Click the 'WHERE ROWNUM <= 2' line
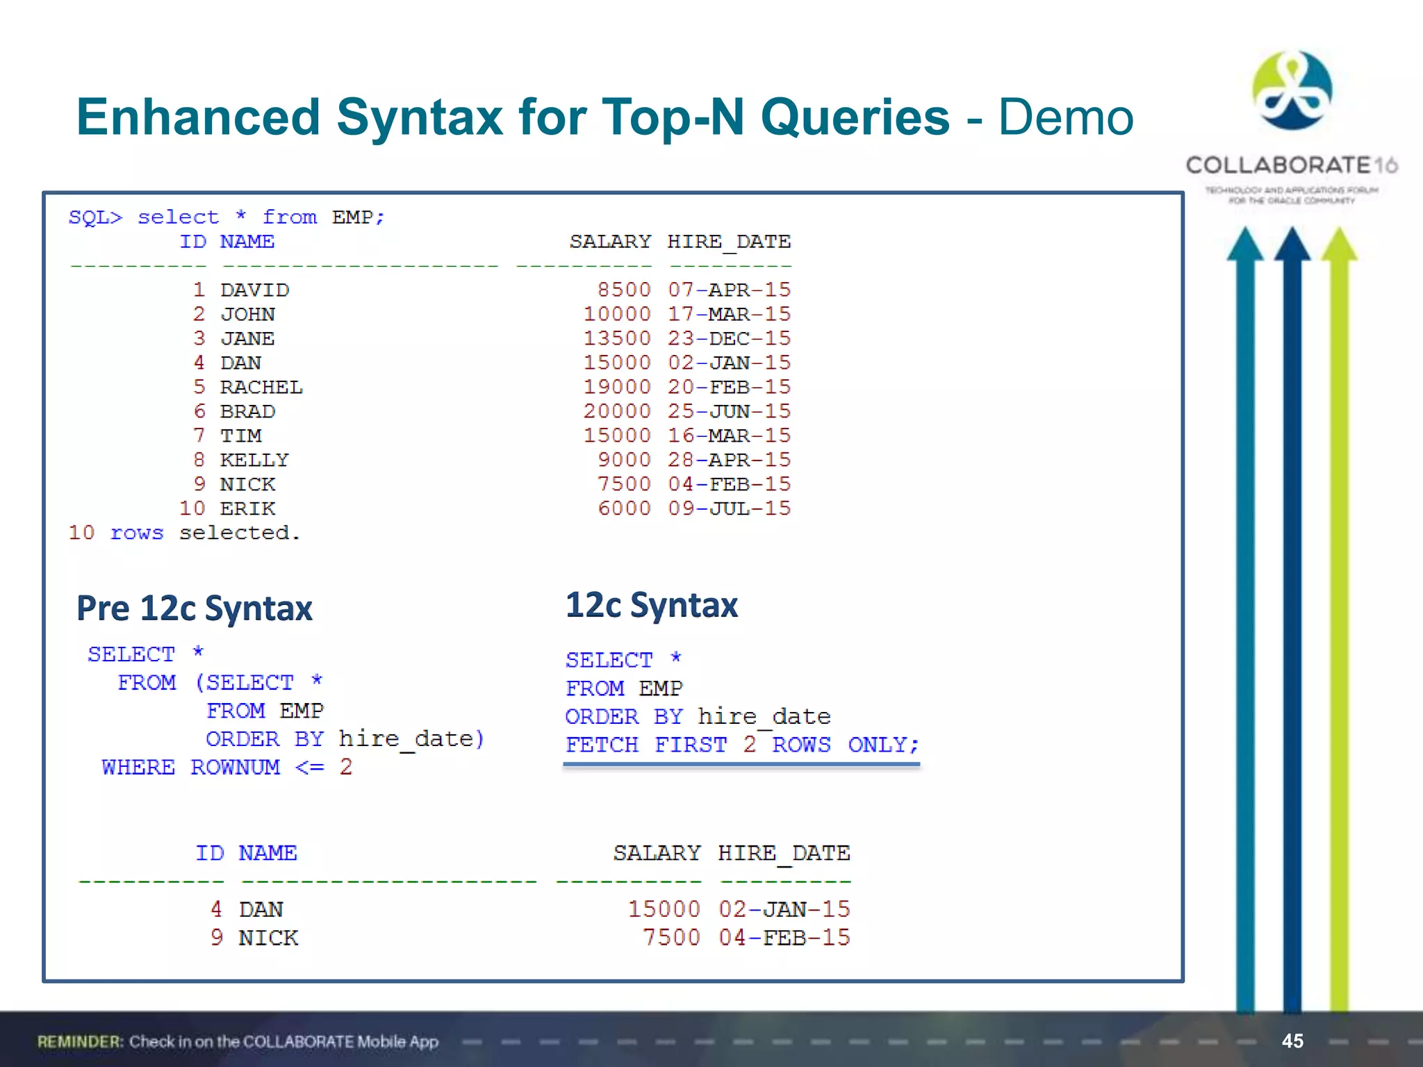Viewport: 1423px width, 1067px height. click(227, 767)
